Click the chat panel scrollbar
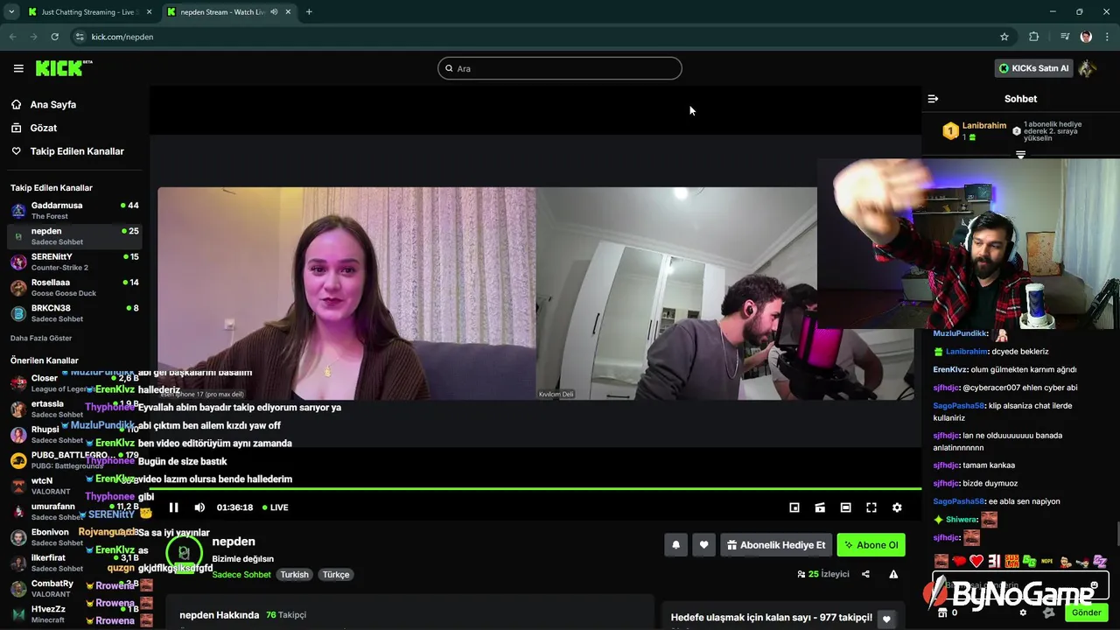 1117,533
